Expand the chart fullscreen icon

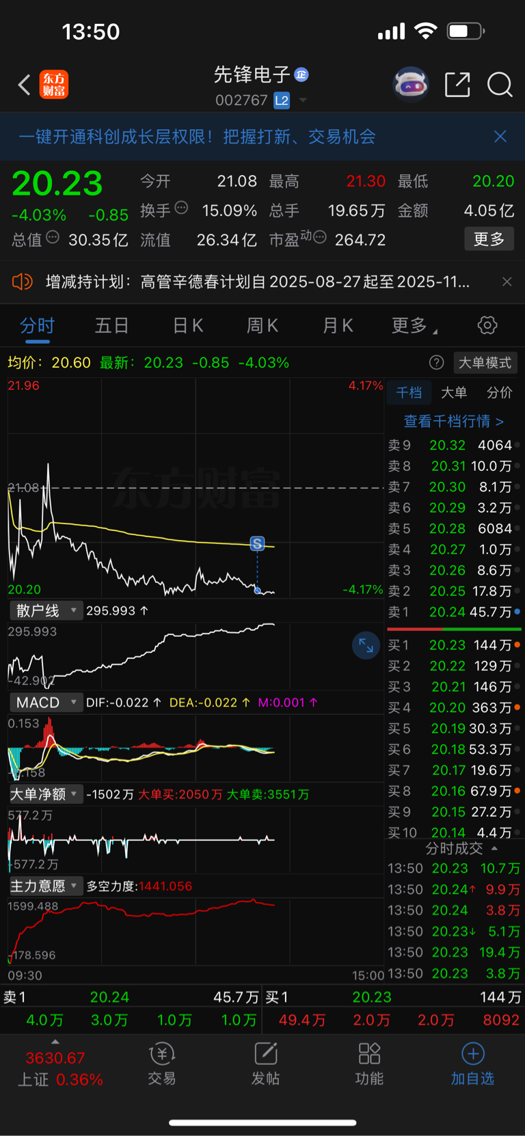(366, 645)
